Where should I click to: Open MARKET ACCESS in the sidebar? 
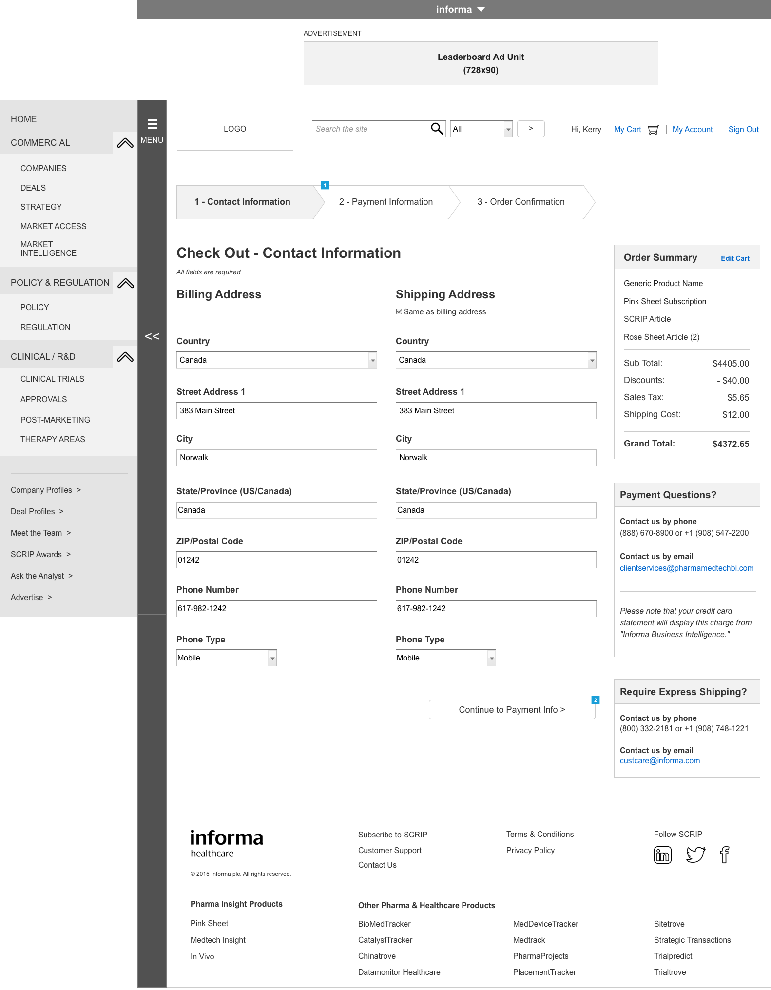(x=54, y=226)
